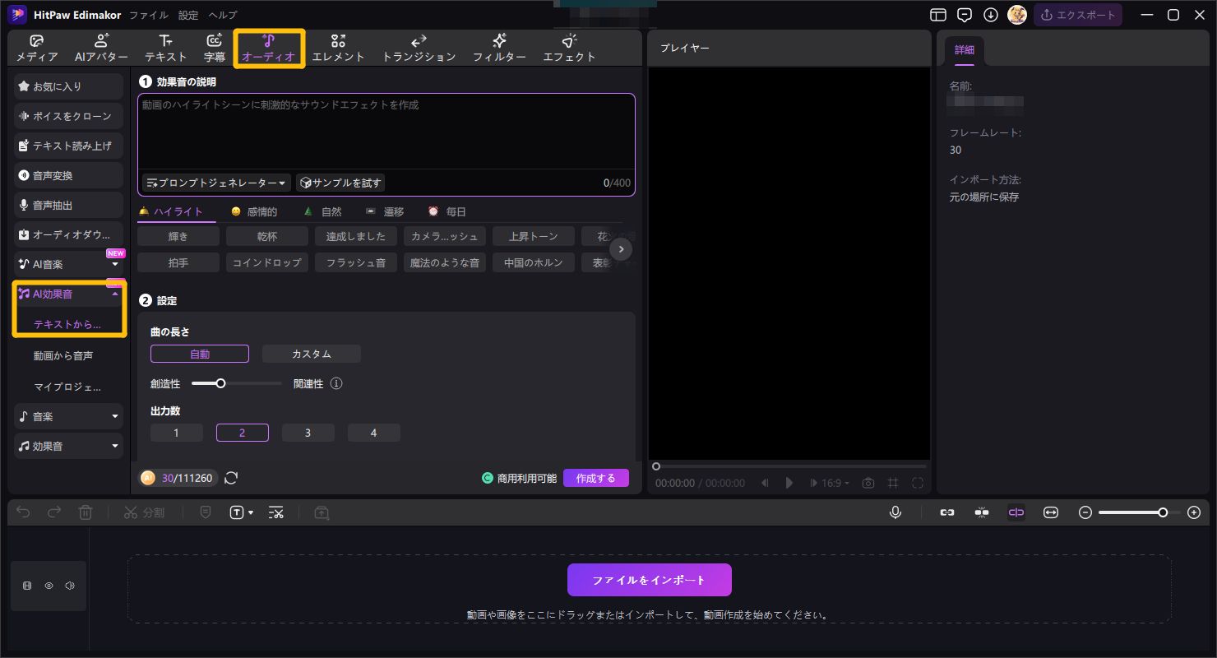Open the メディア panel

coord(36,47)
